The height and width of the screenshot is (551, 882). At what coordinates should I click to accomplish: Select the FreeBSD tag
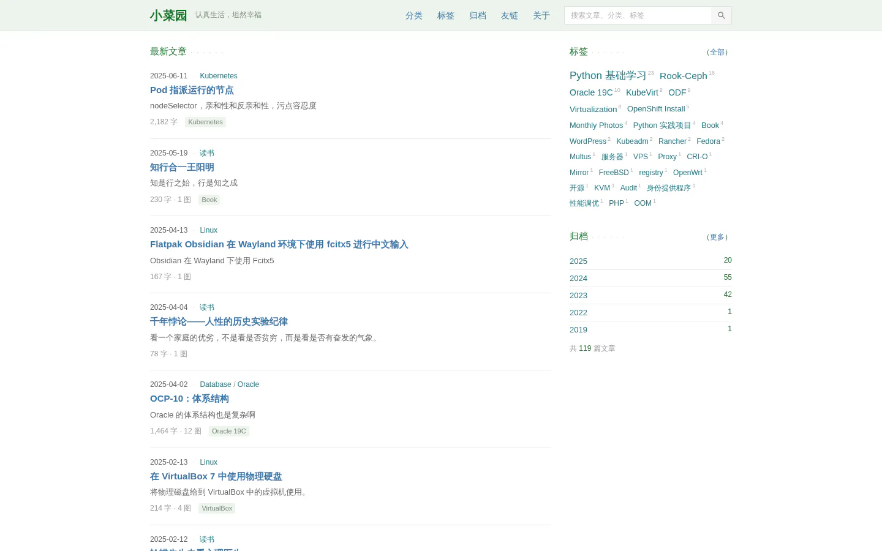[x=614, y=173]
